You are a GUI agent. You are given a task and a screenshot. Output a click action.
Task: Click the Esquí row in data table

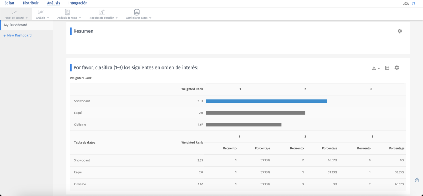[x=238, y=172]
